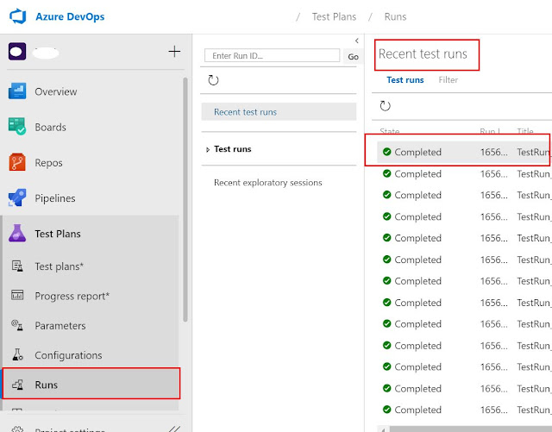
Task: Sort by the Title column header
Action: (525, 131)
